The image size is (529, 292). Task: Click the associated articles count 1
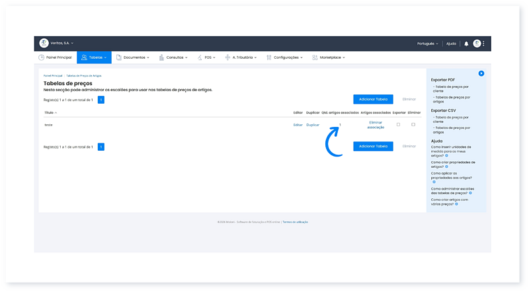pyautogui.click(x=340, y=125)
